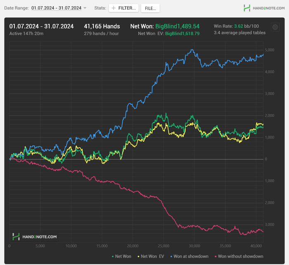Open the Date Range dropdown arrow
This screenshot has width=289, height=265.
(85, 8)
